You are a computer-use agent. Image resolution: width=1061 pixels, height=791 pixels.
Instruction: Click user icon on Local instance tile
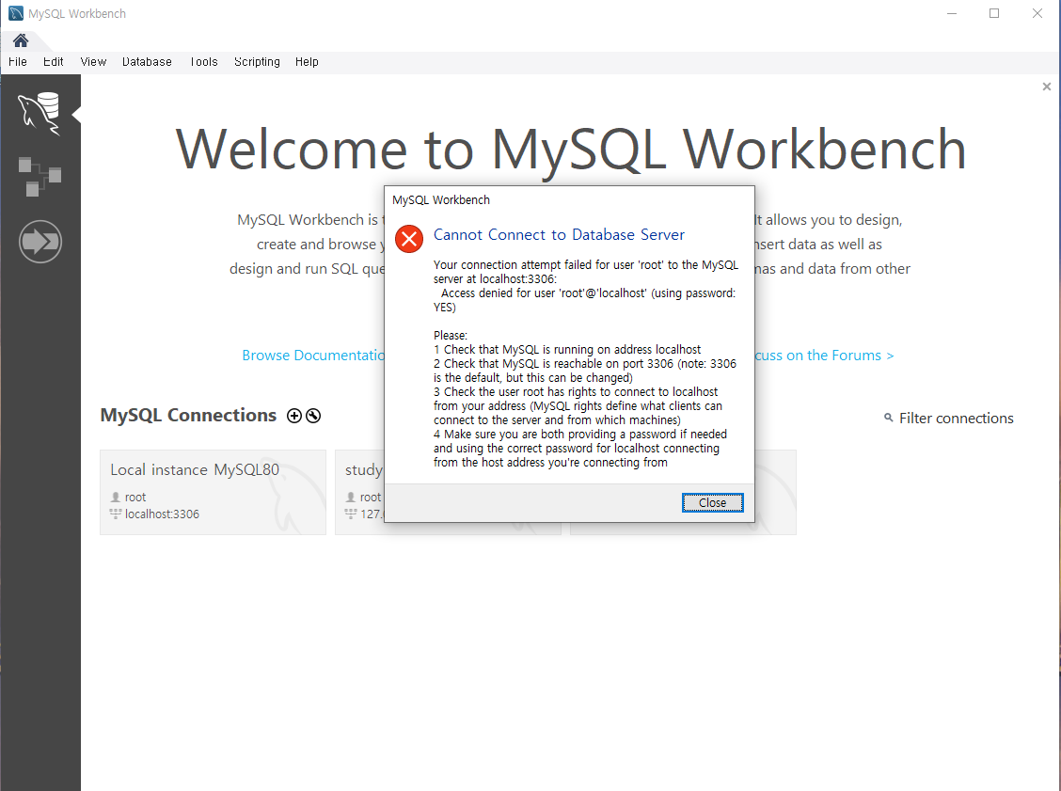coord(116,497)
